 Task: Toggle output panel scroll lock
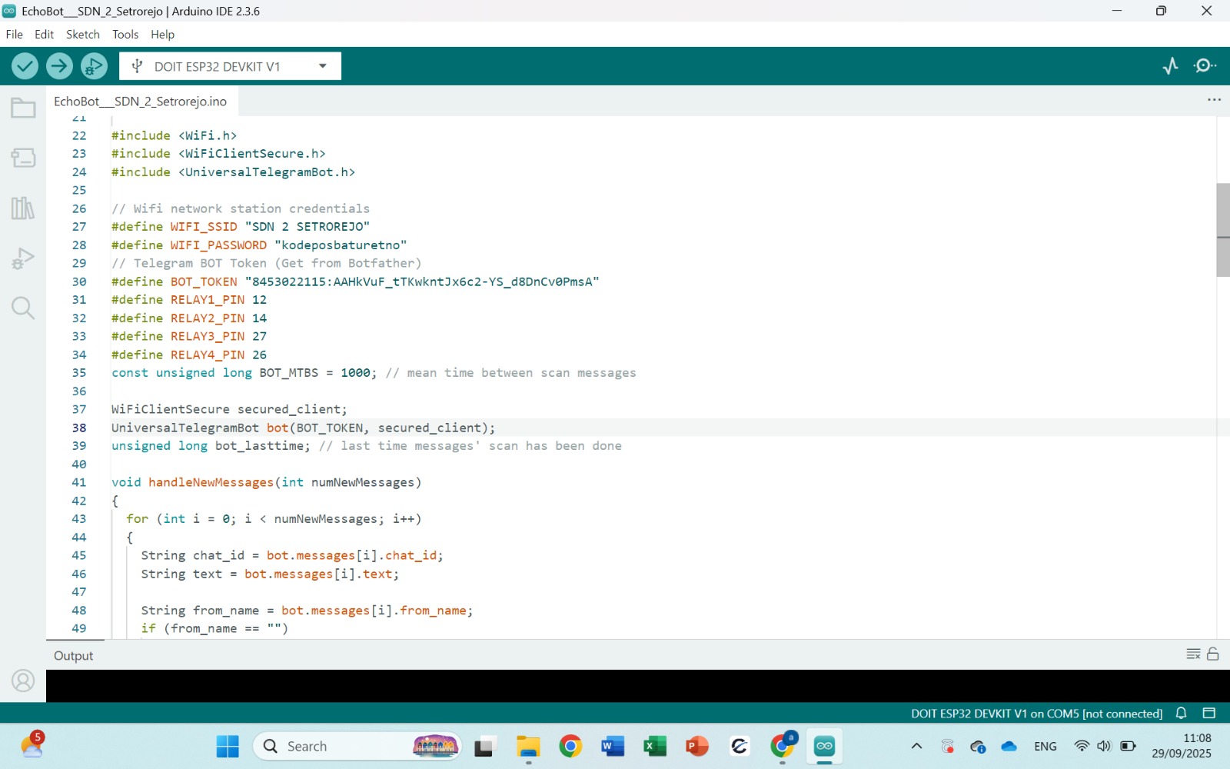coord(1213,654)
